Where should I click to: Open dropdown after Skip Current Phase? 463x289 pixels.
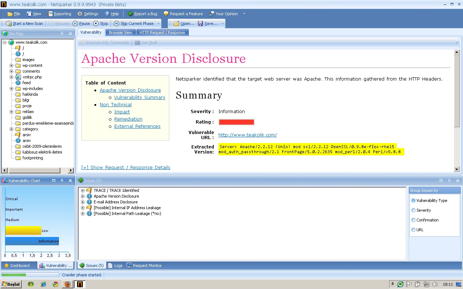(158, 23)
